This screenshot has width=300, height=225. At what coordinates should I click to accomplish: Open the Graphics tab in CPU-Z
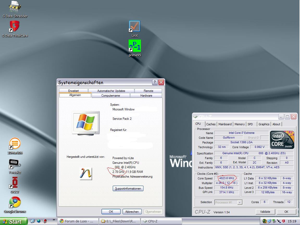pyautogui.click(x=264, y=124)
